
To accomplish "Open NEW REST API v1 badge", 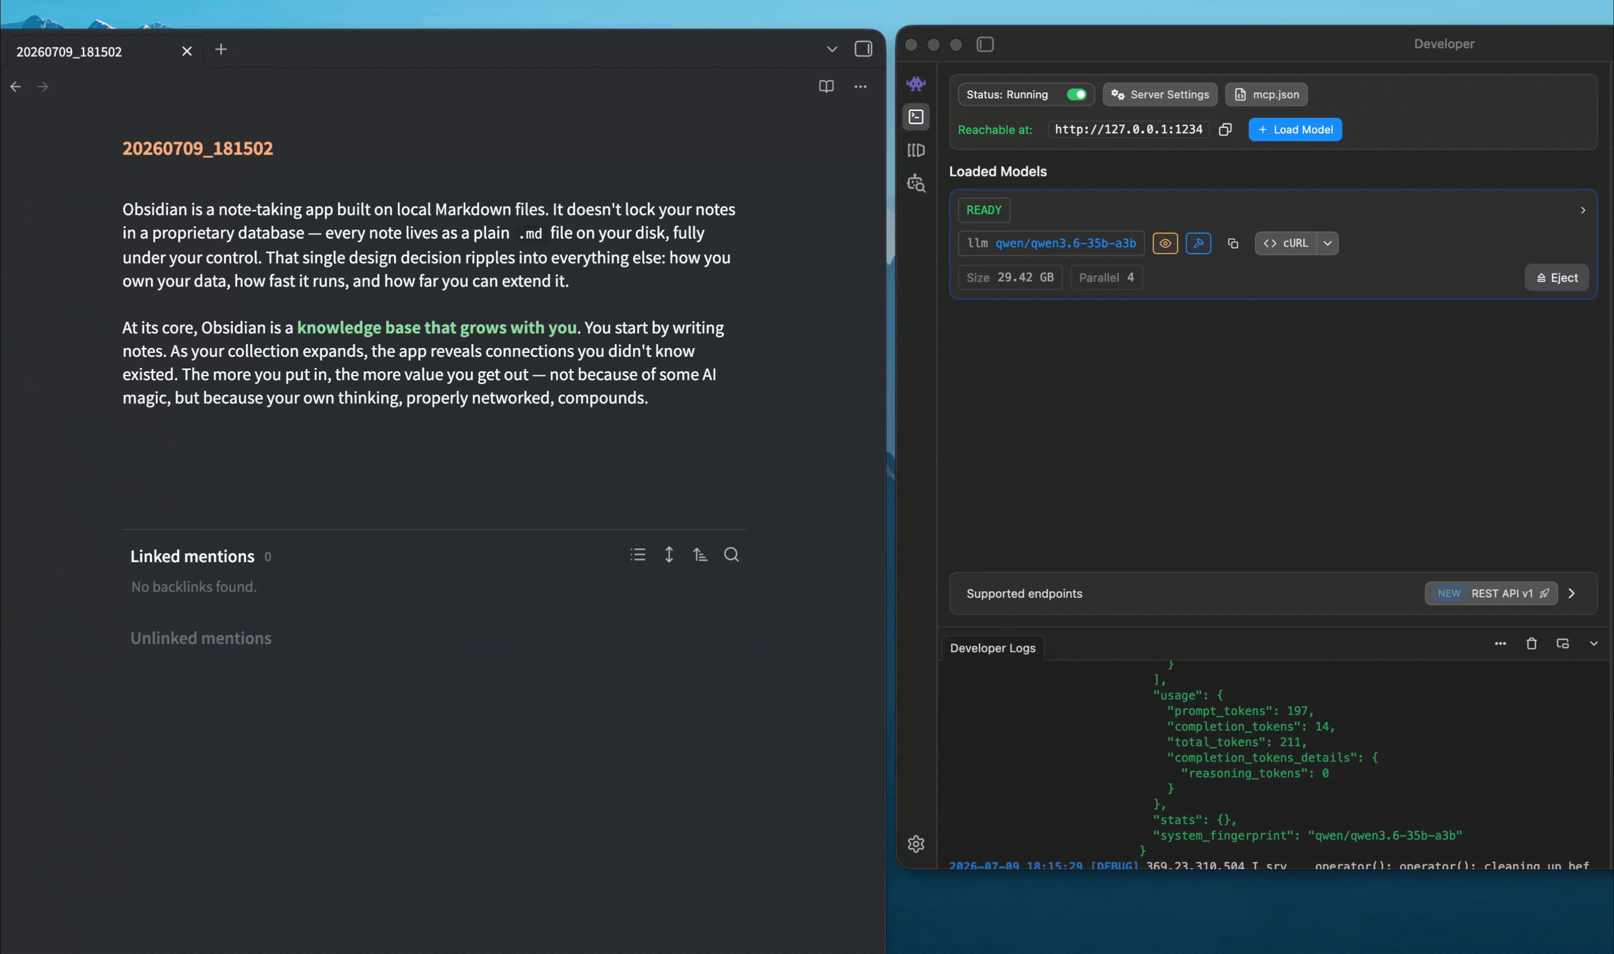I will tap(1491, 594).
